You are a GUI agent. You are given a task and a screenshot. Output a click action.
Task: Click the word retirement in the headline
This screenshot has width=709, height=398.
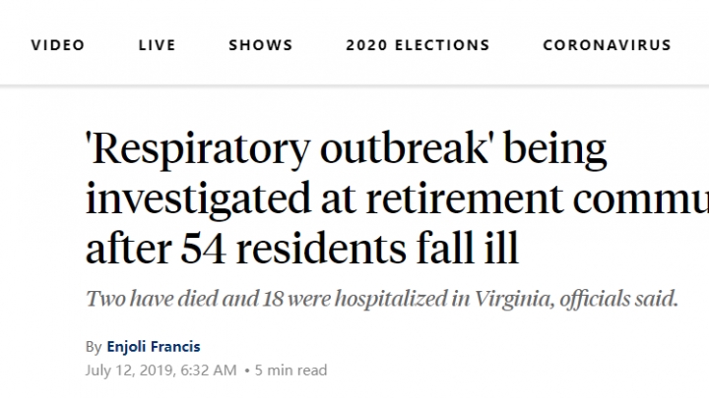coord(465,199)
